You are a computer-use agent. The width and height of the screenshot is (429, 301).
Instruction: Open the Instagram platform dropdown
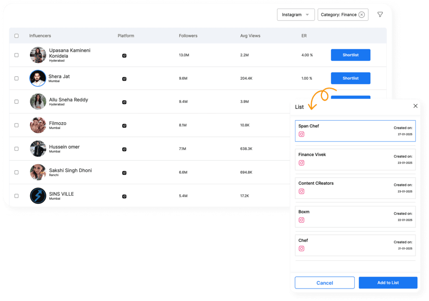pyautogui.click(x=296, y=14)
